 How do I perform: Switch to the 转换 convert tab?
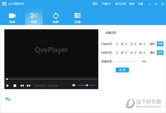(56, 18)
